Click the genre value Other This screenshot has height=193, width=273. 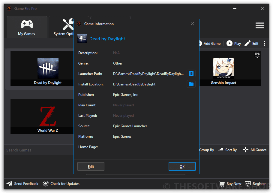click(118, 63)
